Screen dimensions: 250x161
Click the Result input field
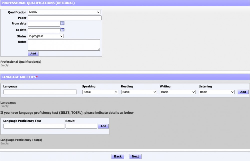coord(81,126)
